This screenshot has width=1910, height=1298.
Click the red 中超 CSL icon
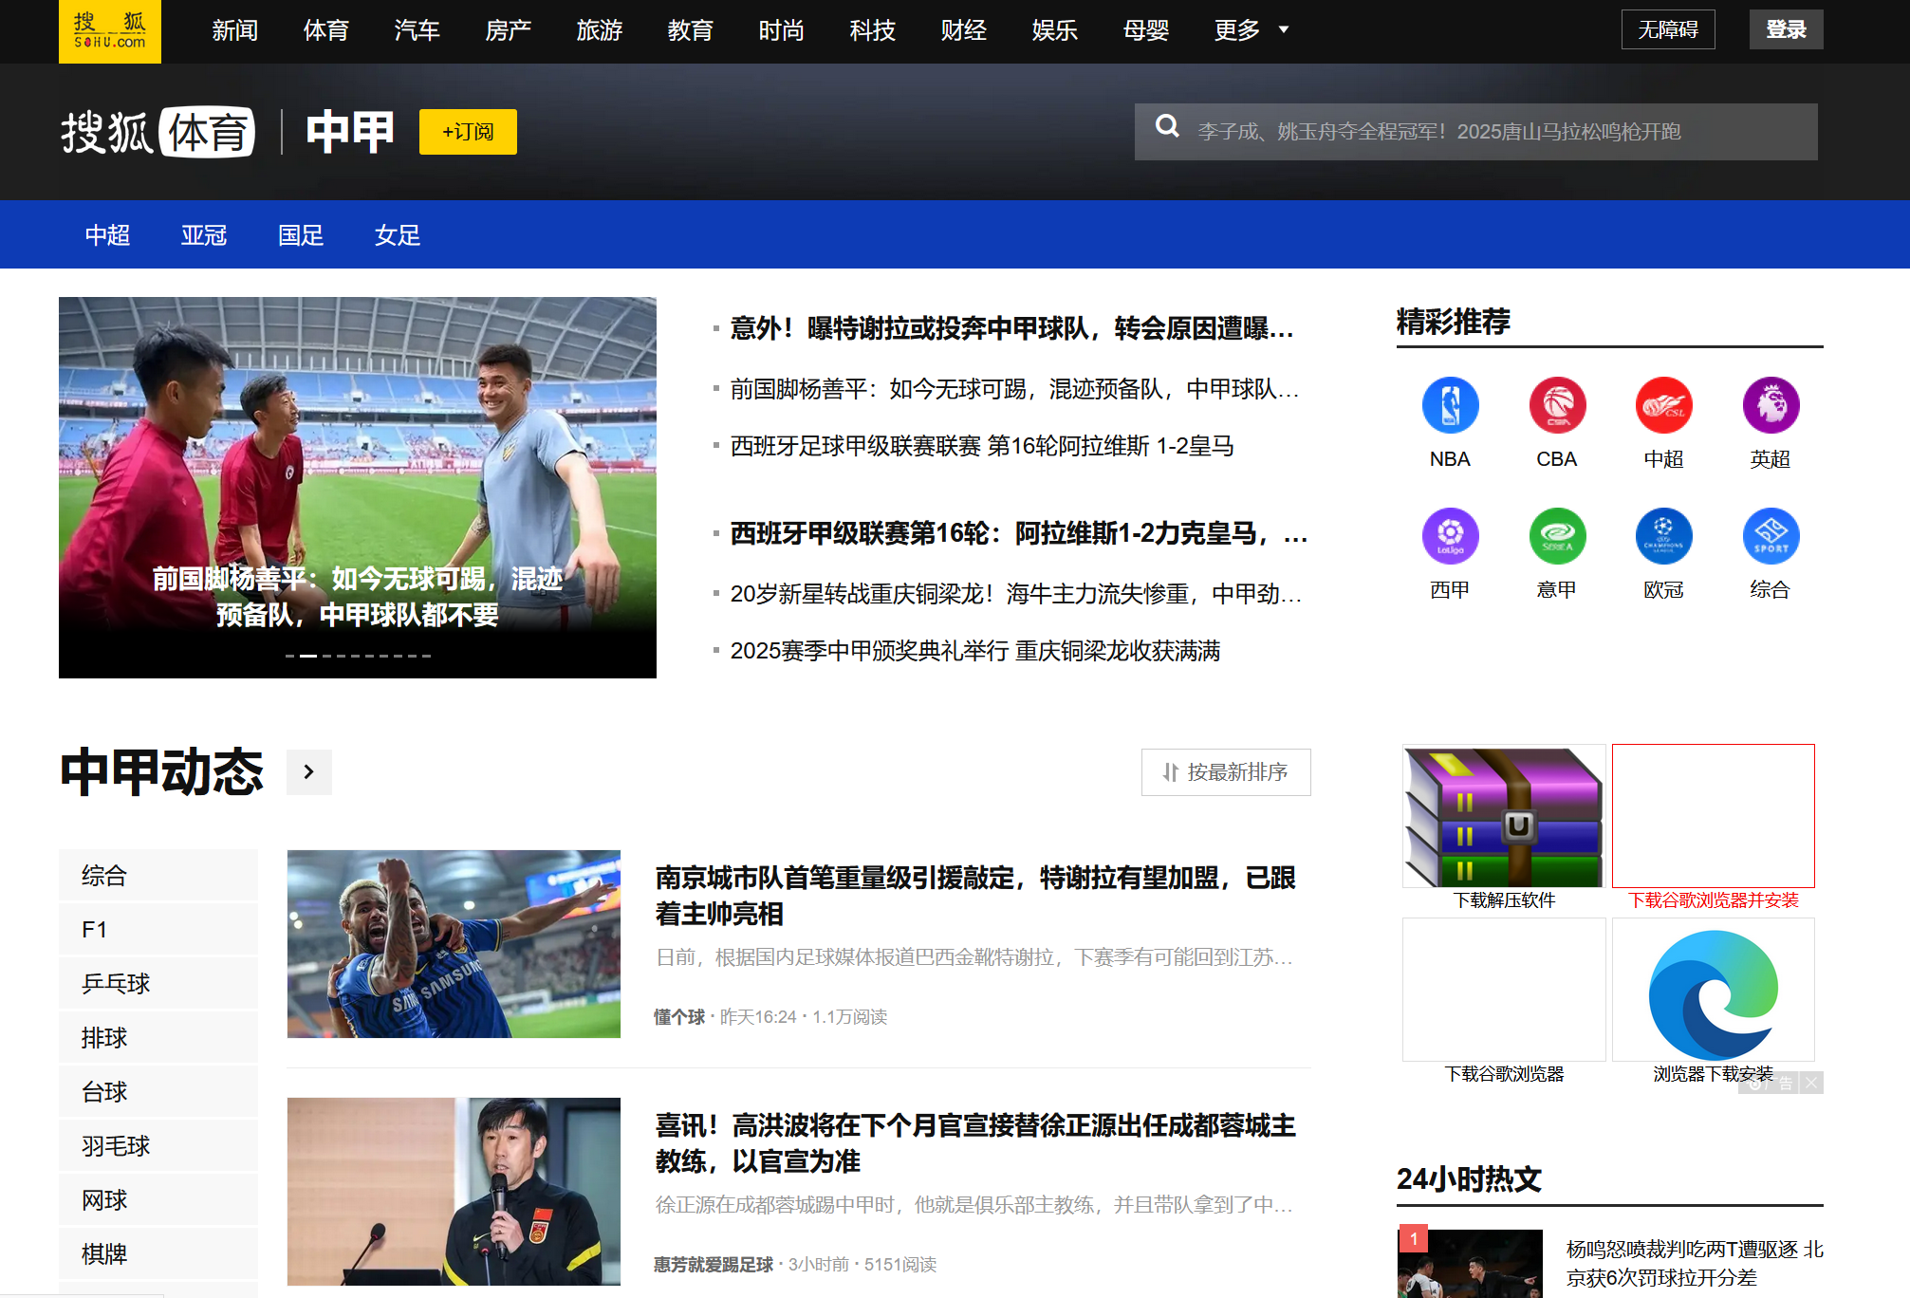pos(1663,405)
